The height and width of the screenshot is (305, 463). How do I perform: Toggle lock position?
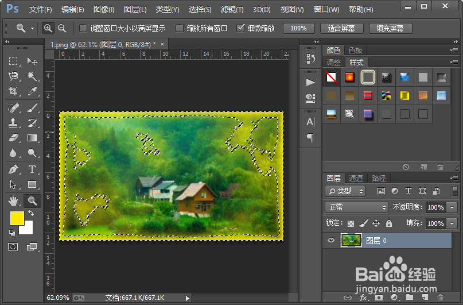pyautogui.click(x=376, y=223)
